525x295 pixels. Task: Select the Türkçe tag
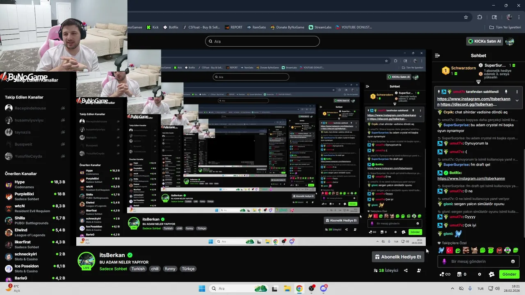188,269
